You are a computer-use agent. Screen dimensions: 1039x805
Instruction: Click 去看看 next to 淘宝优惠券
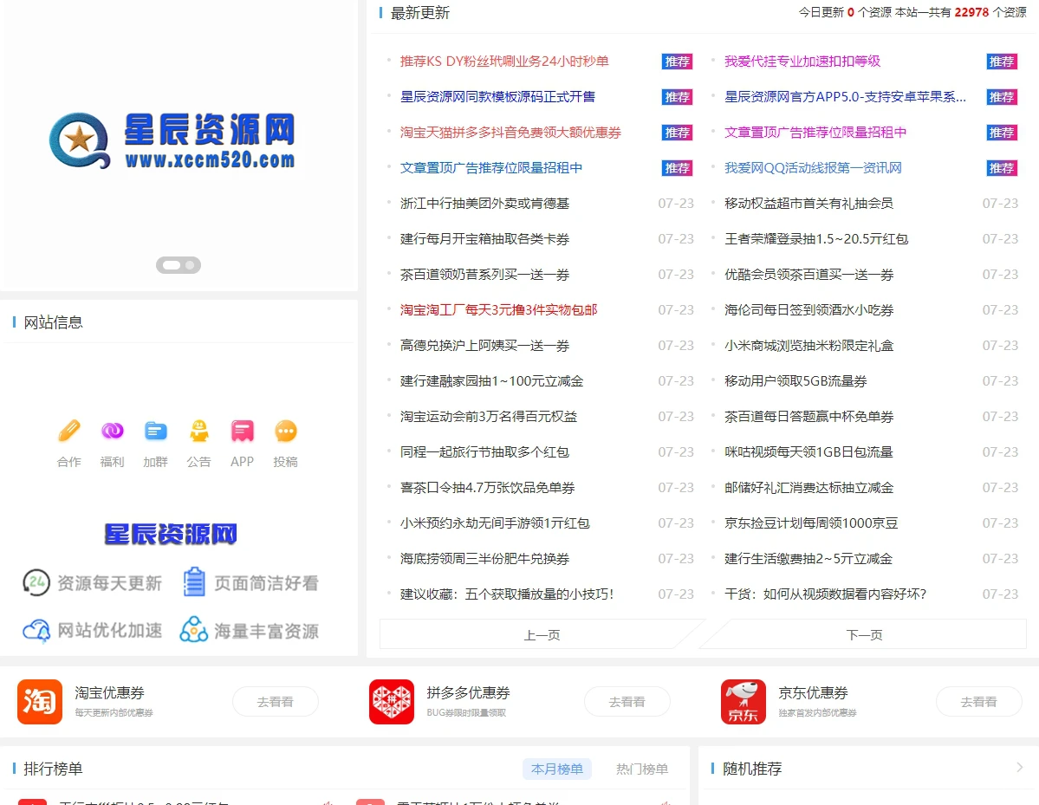275,702
